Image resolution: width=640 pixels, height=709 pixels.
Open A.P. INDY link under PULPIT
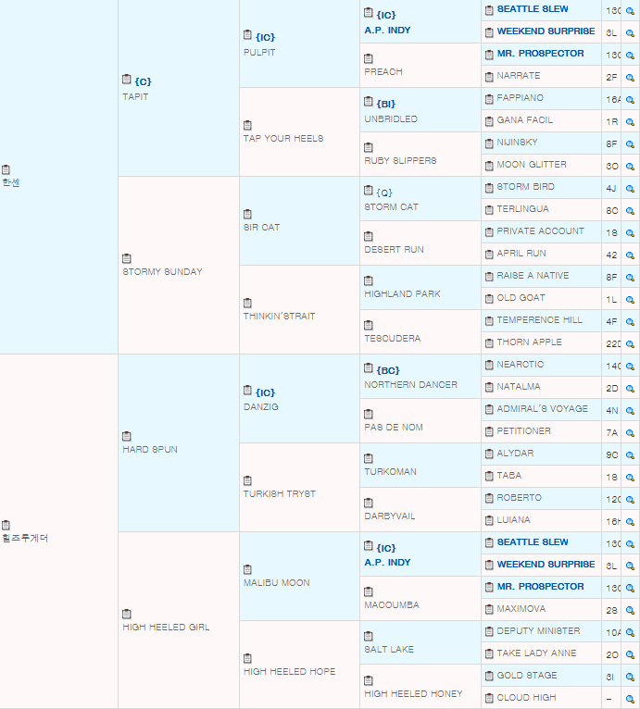387,31
